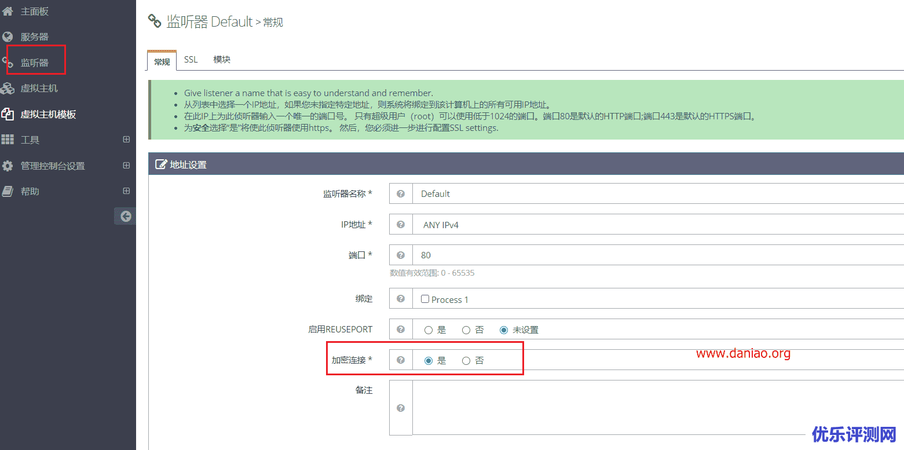Open help tooltip for 监听器名称

tap(400, 194)
